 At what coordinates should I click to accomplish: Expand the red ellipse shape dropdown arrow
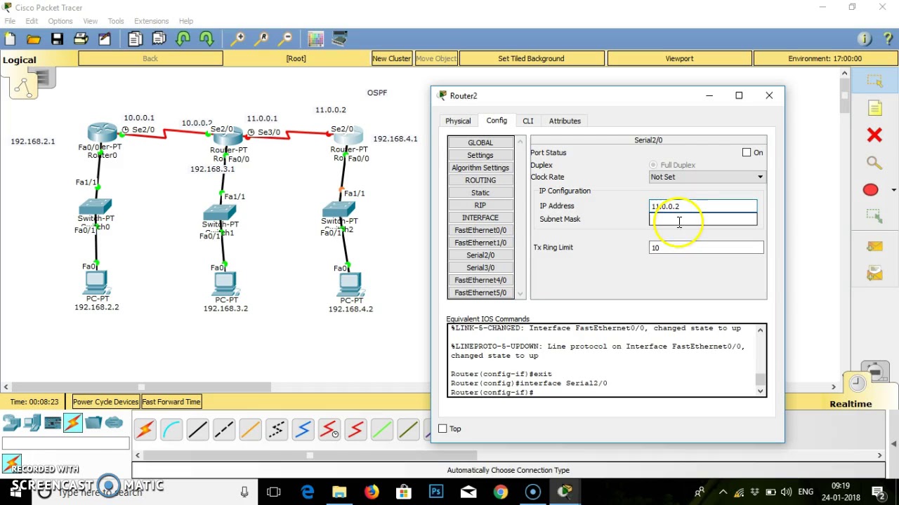pyautogui.click(x=893, y=190)
